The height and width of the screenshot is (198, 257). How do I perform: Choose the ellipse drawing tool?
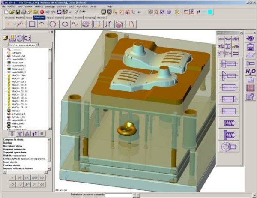click(65, 24)
